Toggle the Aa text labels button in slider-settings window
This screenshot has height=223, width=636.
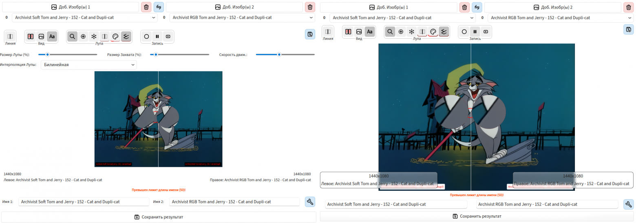coord(52,36)
